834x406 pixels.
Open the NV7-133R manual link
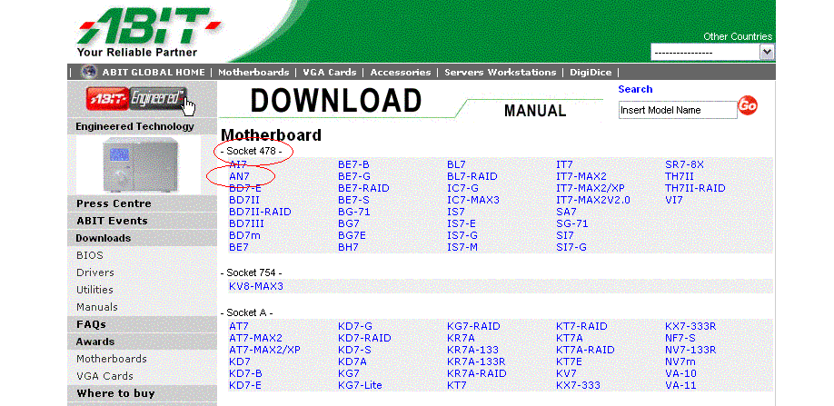pyautogui.click(x=691, y=350)
